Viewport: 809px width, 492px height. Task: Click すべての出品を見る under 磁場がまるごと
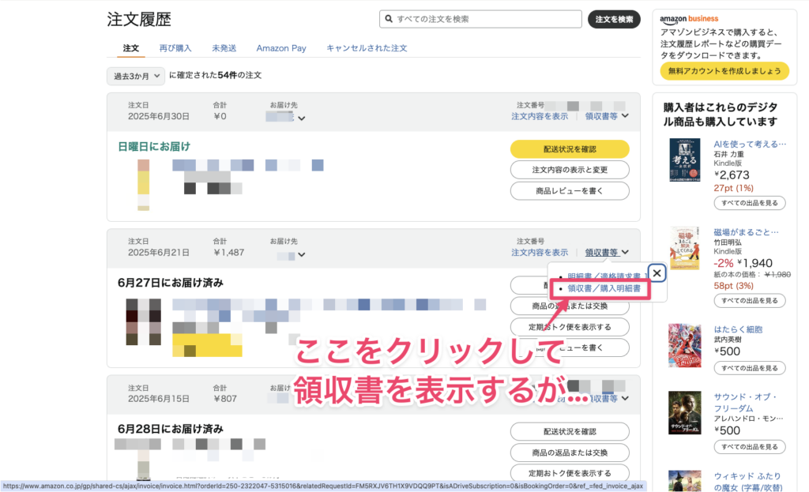750,301
